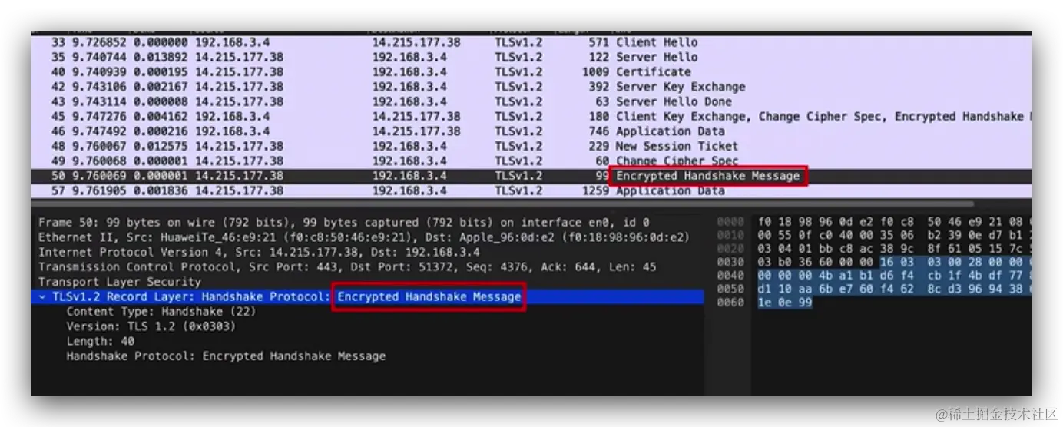This screenshot has width=1063, height=427.
Task: Click delta value 0.013892 in packet 35
Action: (161, 57)
